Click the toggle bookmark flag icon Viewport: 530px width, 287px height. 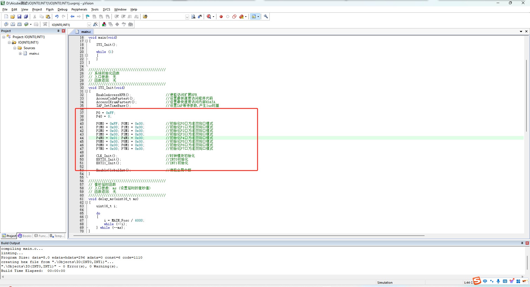[88, 17]
